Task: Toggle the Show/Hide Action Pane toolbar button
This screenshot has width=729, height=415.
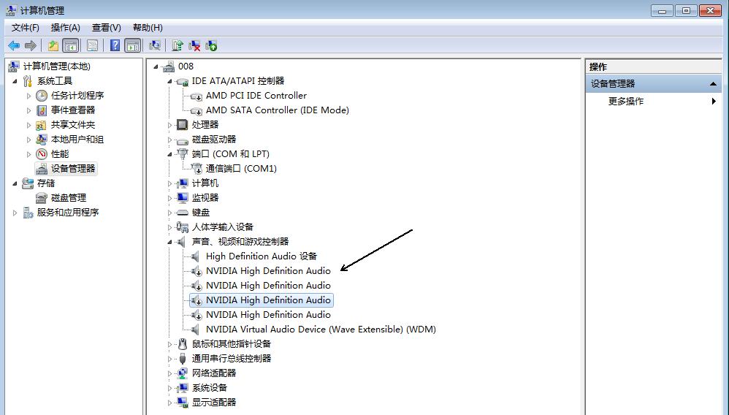Action: coord(132,45)
